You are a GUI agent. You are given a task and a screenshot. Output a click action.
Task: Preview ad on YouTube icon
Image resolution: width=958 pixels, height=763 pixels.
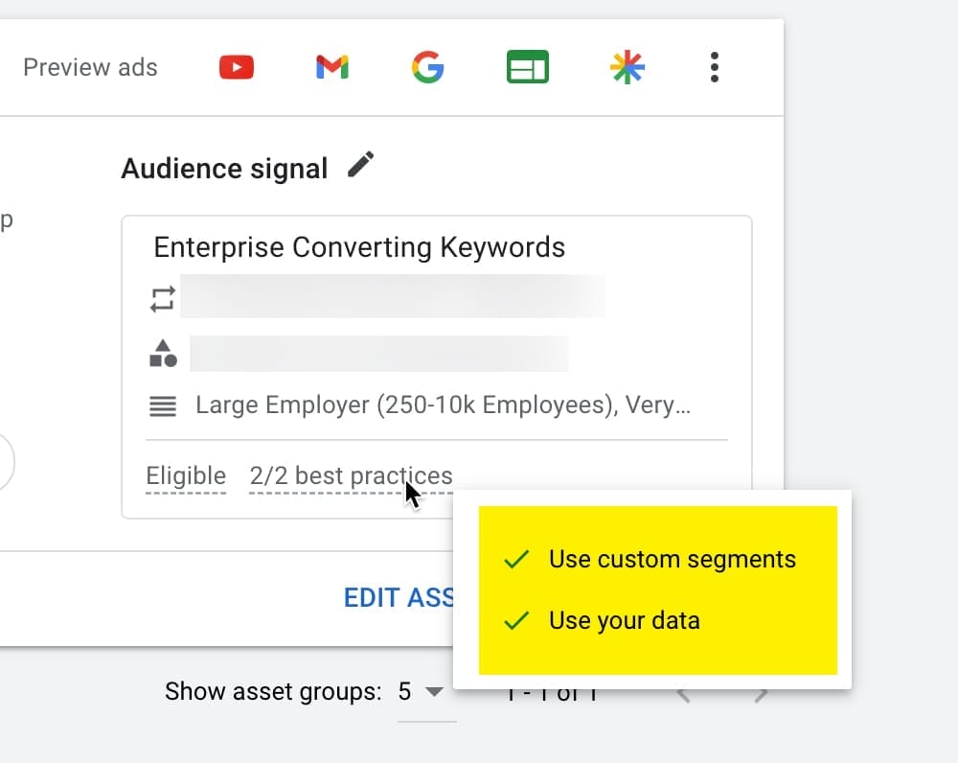[x=237, y=67]
